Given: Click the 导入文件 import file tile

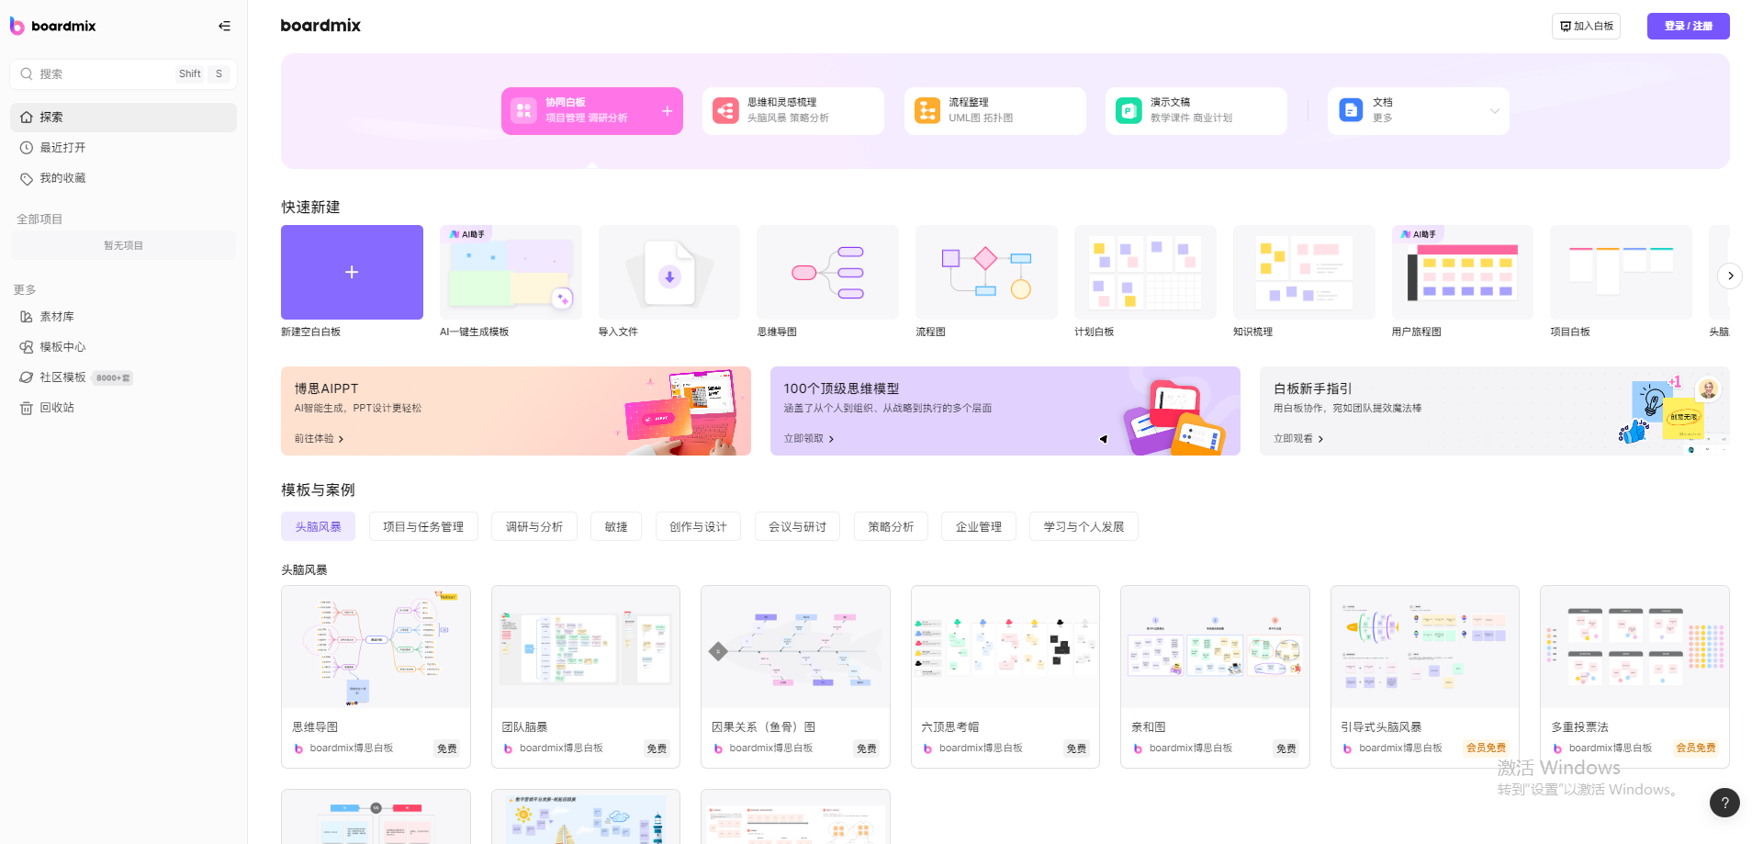Looking at the screenshot, I should click(668, 273).
